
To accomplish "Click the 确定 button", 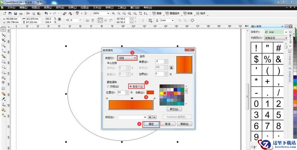I will [151, 124].
